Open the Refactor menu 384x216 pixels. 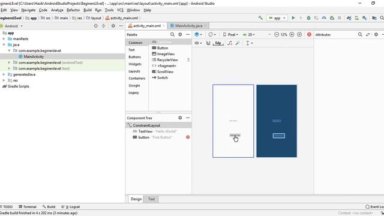[x=73, y=10]
